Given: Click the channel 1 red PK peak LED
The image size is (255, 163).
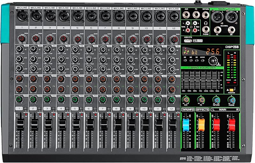Looking at the screenshot, I should click(26, 115).
